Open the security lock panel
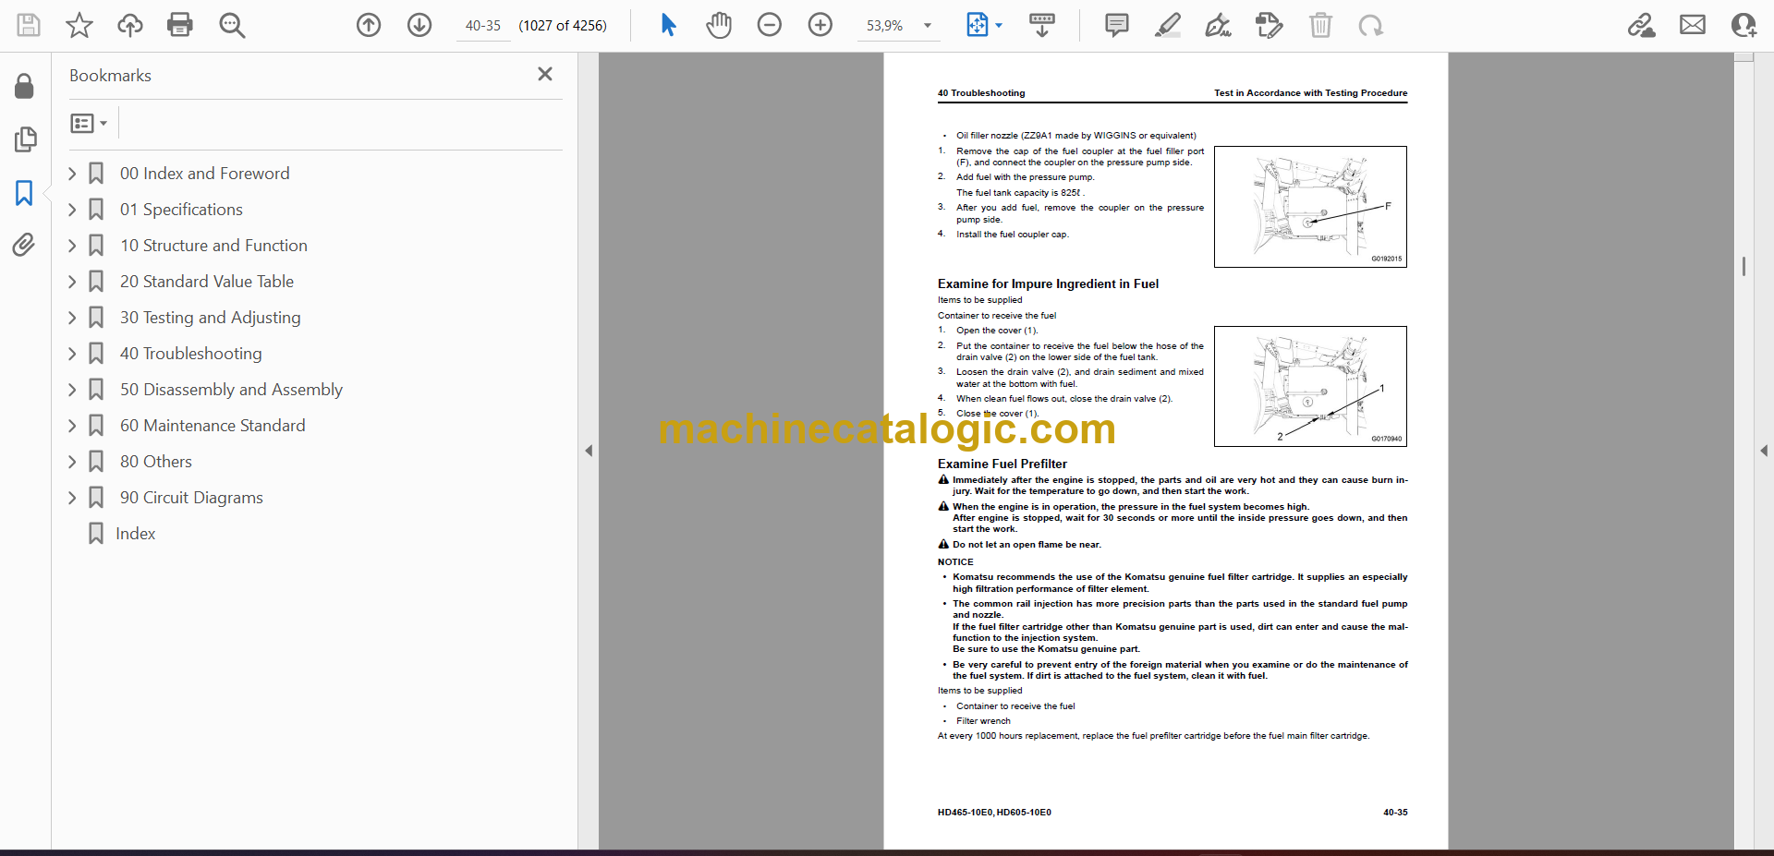The height and width of the screenshot is (856, 1774). point(24,87)
